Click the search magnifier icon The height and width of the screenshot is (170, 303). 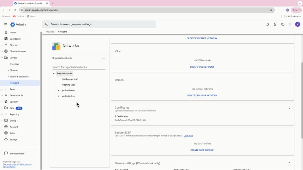tap(46, 24)
